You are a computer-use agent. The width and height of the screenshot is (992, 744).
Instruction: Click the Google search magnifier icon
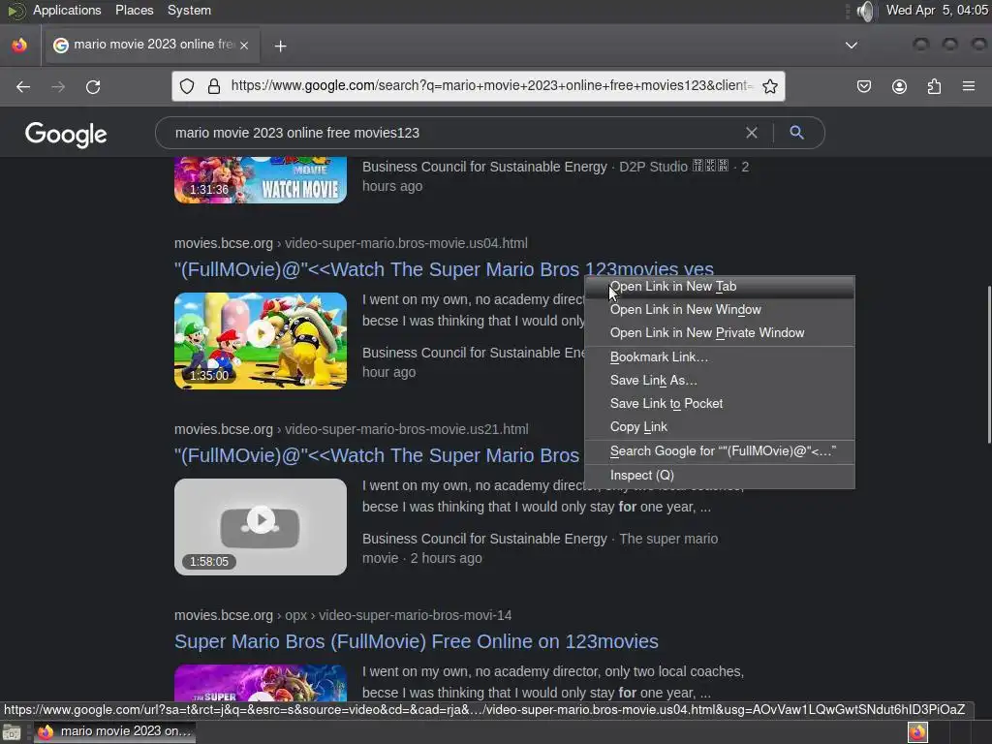tap(796, 132)
